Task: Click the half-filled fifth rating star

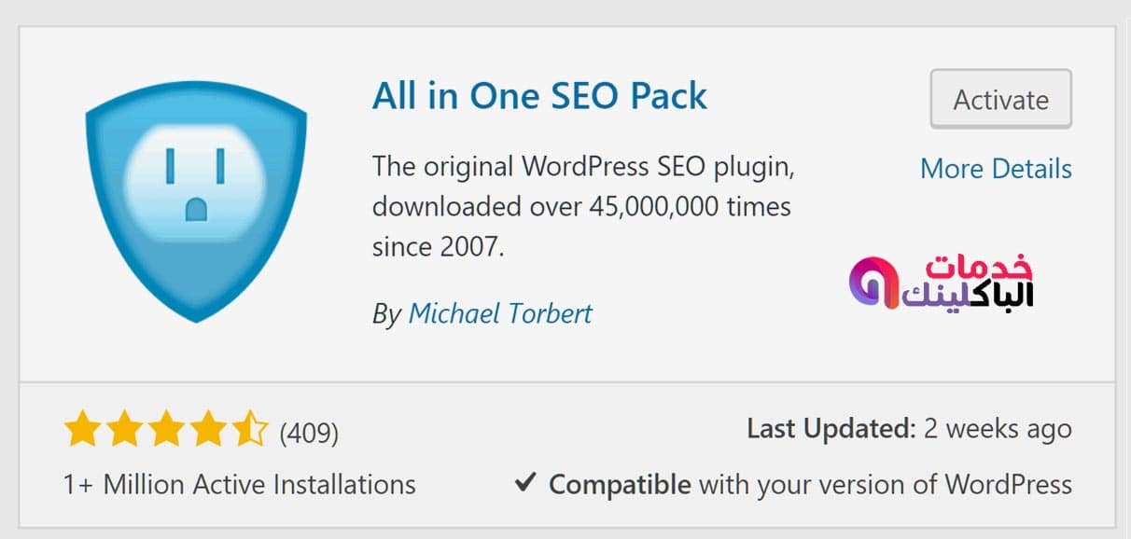Action: (250, 431)
